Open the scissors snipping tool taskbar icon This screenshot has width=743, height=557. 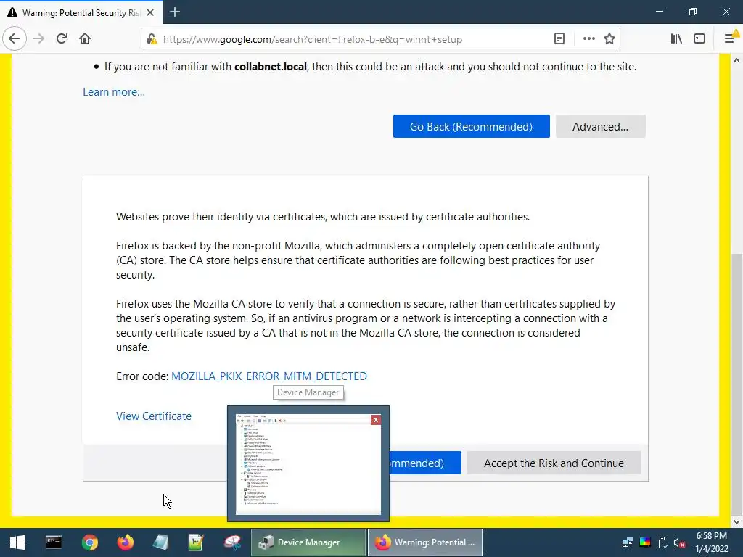232,542
